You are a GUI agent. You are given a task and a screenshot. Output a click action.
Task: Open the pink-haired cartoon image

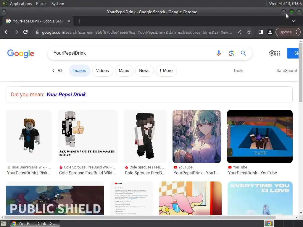190,198
